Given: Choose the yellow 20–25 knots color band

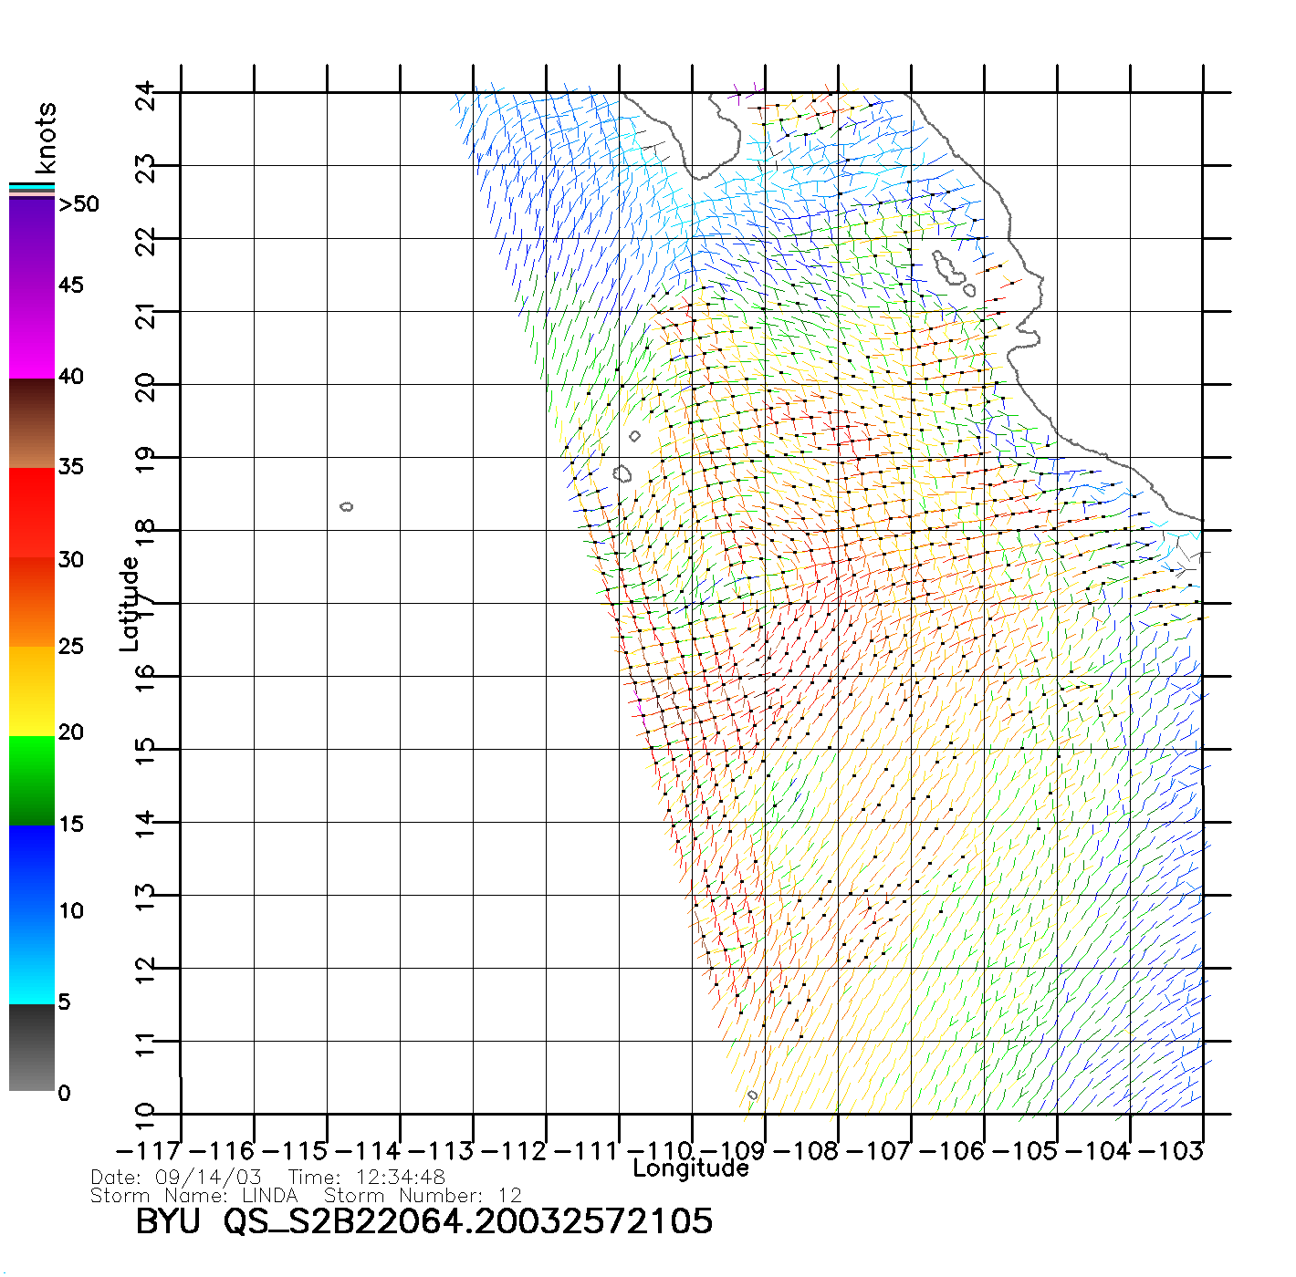Looking at the screenshot, I should [x=32, y=690].
